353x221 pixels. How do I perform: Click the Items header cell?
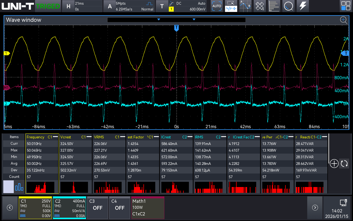coord(14,137)
